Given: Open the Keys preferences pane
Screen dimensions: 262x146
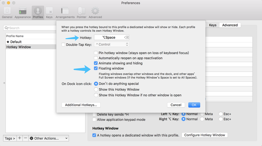Looking at the screenshot, I should (x=49, y=12).
